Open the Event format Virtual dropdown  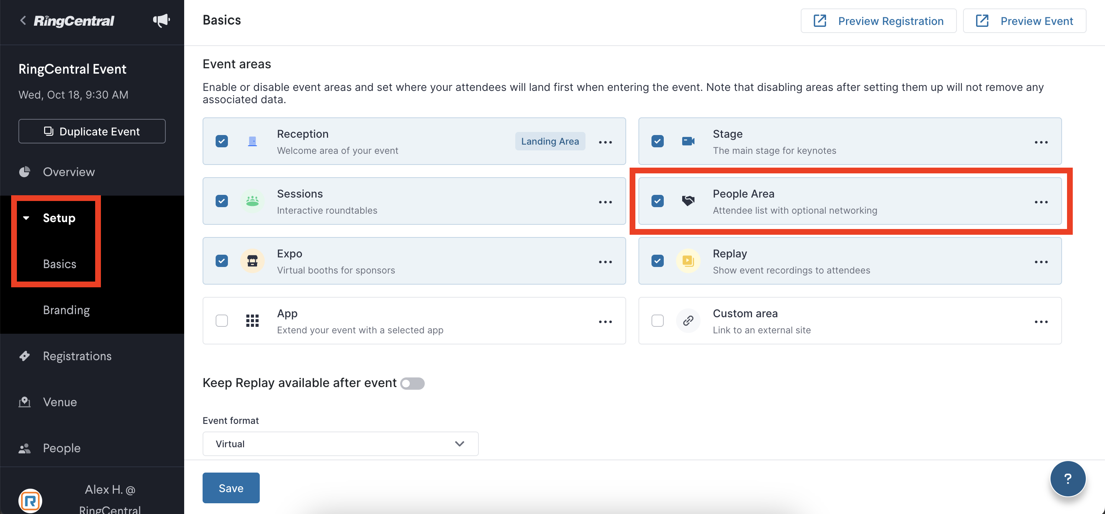[x=340, y=444]
